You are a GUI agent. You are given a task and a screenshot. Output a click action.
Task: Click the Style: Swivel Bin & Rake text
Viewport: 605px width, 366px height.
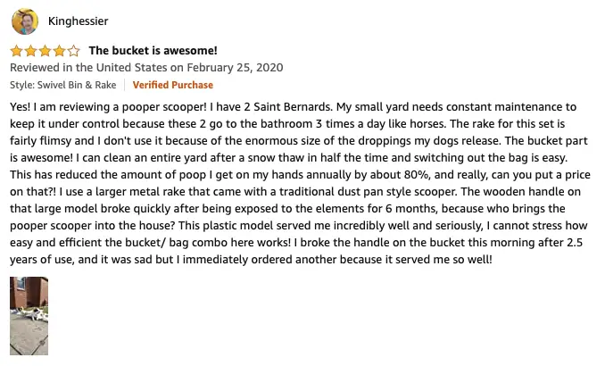pos(62,85)
